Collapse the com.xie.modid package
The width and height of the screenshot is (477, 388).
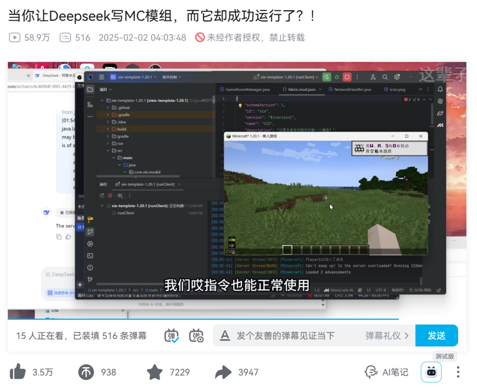tap(125, 172)
